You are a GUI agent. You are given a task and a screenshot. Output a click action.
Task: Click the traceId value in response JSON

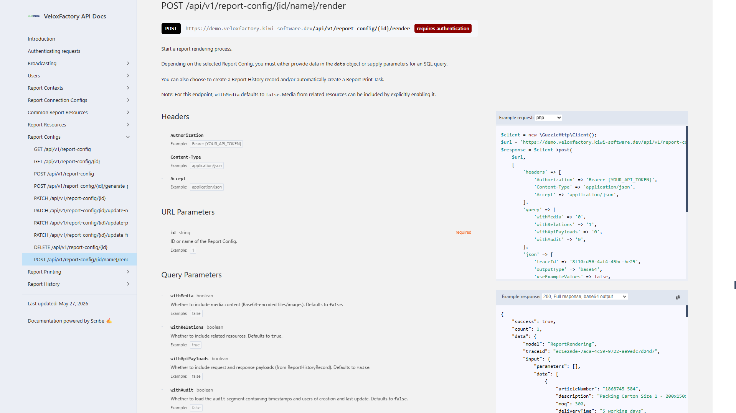605,351
